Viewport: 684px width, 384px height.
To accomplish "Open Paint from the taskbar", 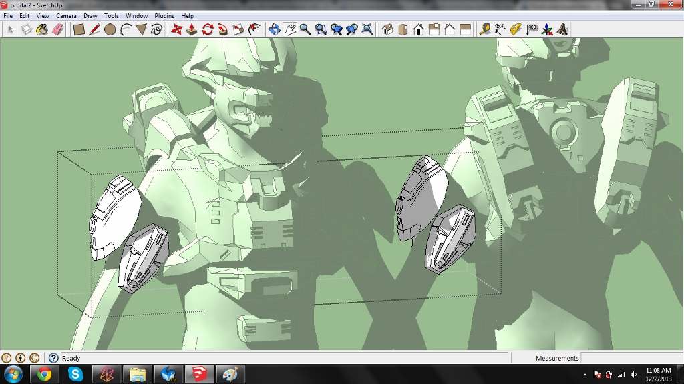I will [230, 375].
